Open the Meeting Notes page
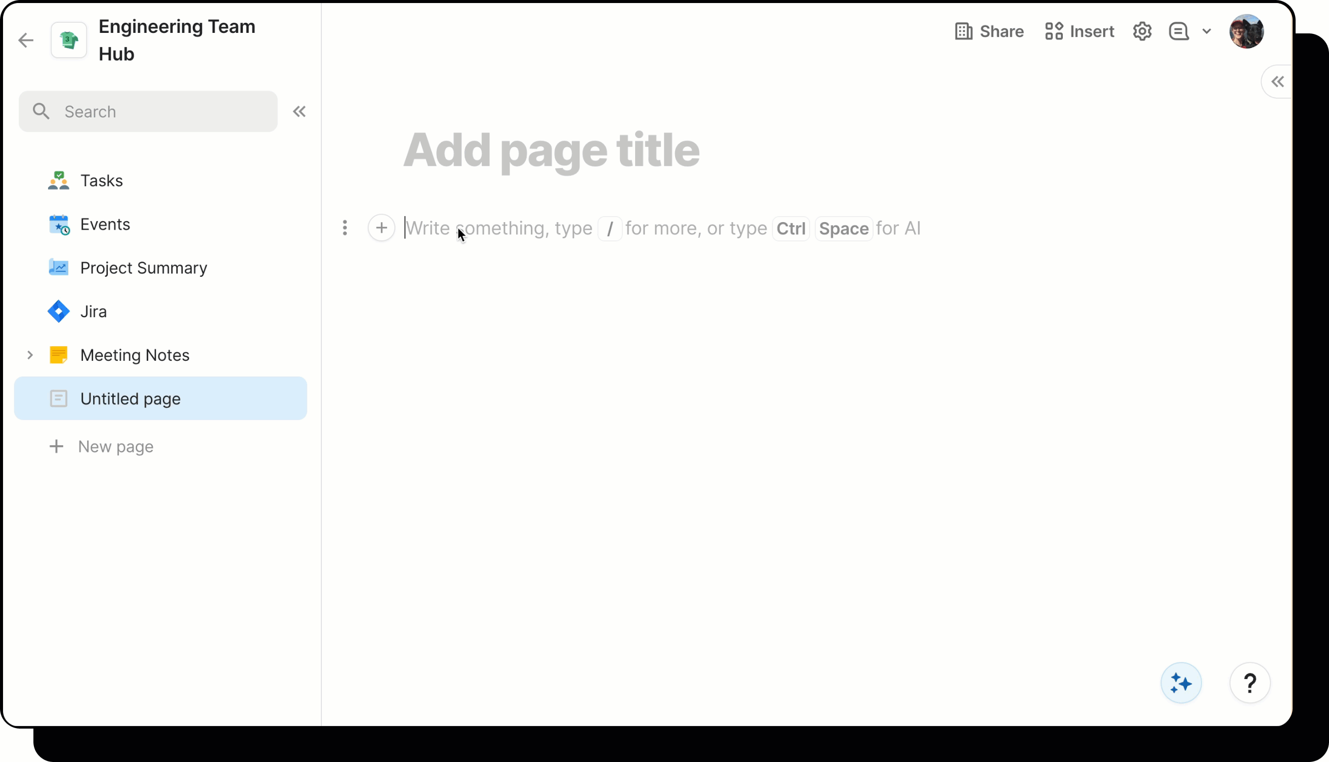The height and width of the screenshot is (762, 1329). 135,355
